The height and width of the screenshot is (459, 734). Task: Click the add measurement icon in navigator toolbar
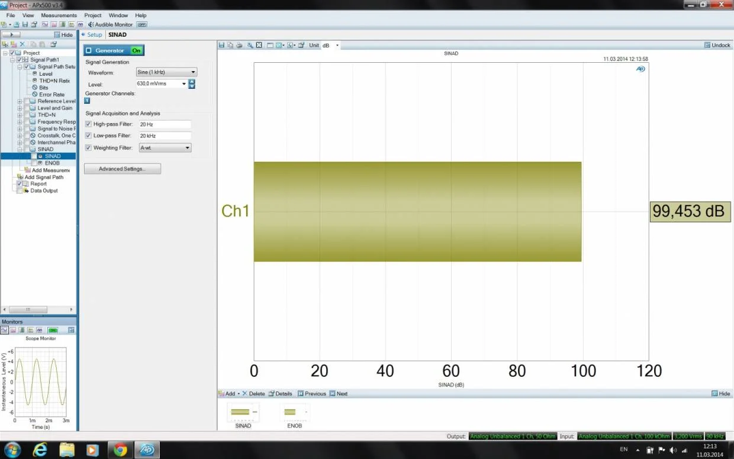(14, 44)
